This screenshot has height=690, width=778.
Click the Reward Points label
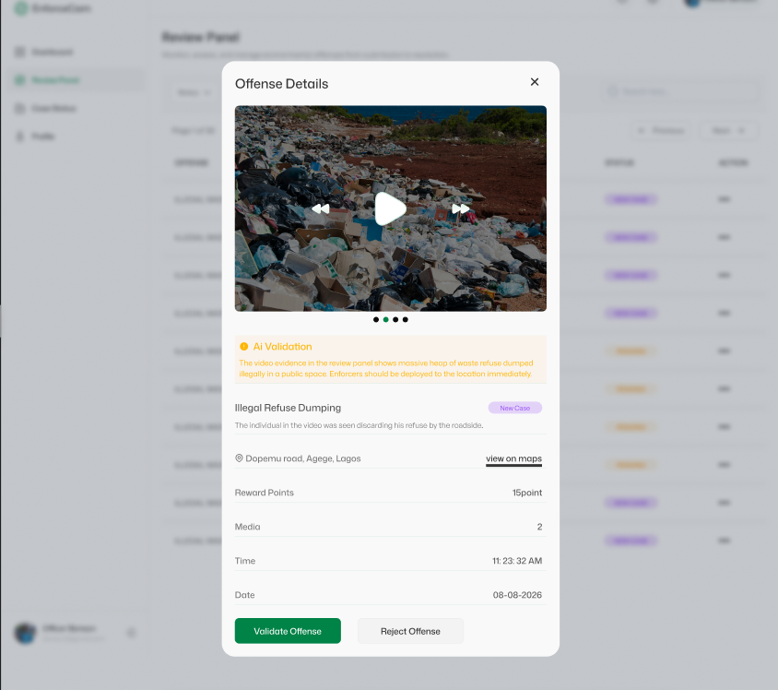click(264, 493)
